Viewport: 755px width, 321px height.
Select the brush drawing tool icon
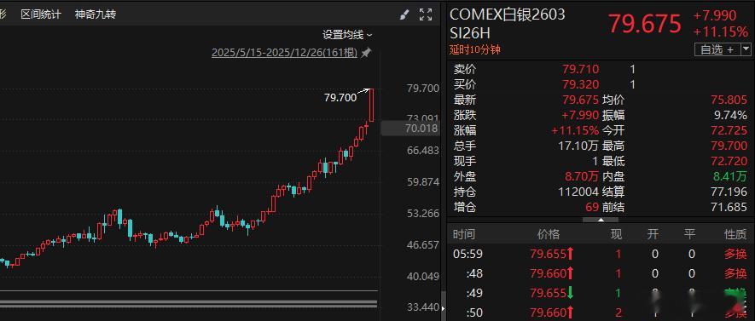(404, 14)
